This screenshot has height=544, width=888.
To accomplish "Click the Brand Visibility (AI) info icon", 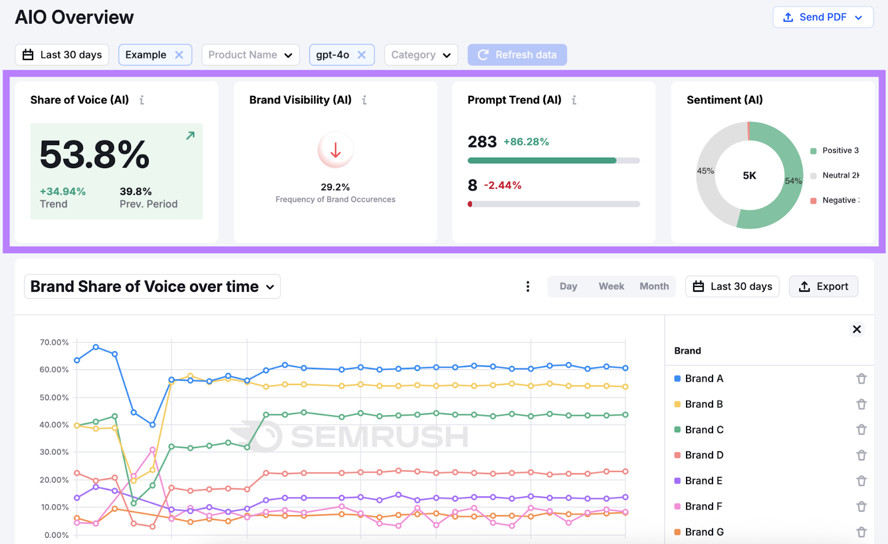I will [365, 100].
